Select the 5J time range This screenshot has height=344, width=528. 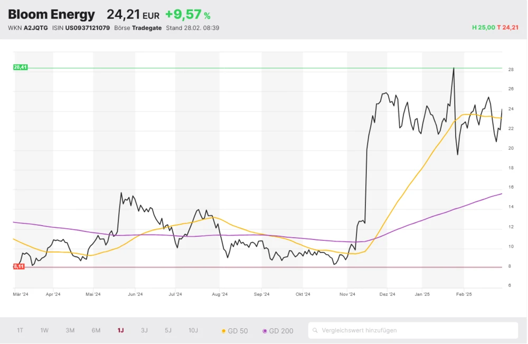pyautogui.click(x=168, y=330)
